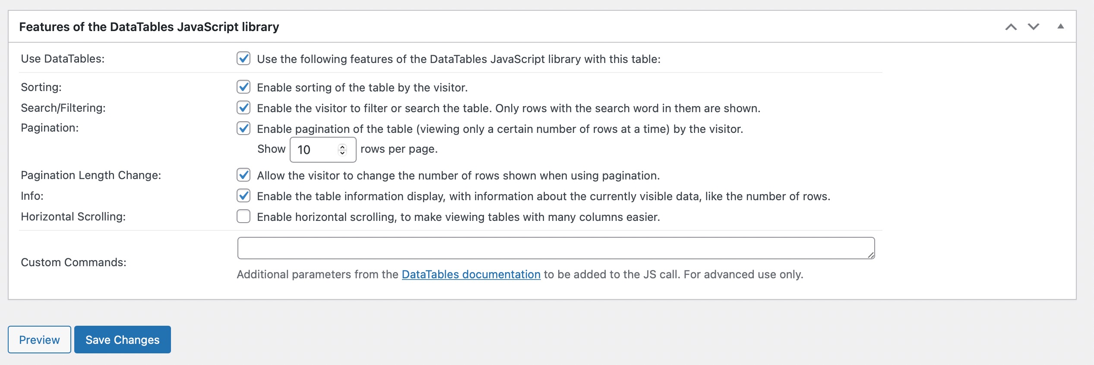This screenshot has width=1094, height=365.
Task: Click the 'Horizontal Scrolling:' label
Action: [x=73, y=217]
